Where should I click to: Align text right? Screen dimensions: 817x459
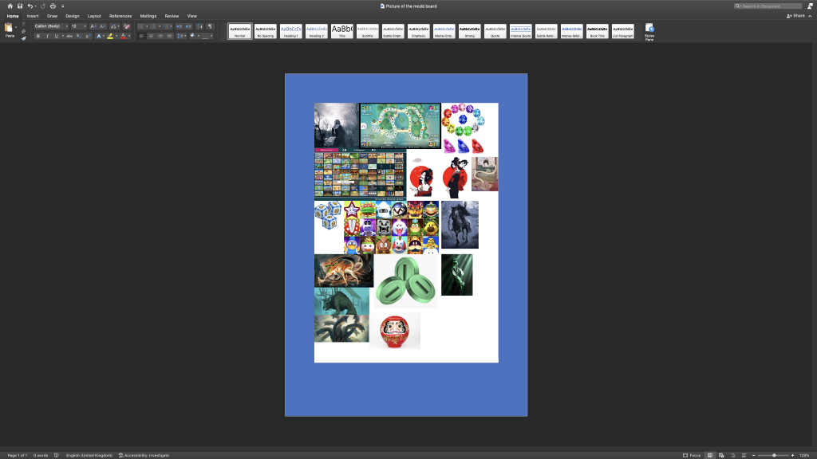tap(160, 36)
